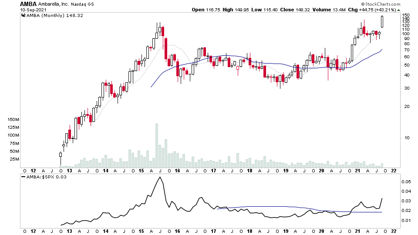Image resolution: width=418 pixels, height=235 pixels.
Task: Click the latest September 2021 candlestick
Action: tap(382, 22)
